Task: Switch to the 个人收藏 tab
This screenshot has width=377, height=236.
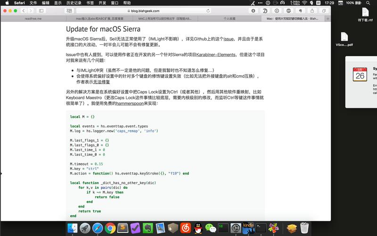Action: coord(229,18)
